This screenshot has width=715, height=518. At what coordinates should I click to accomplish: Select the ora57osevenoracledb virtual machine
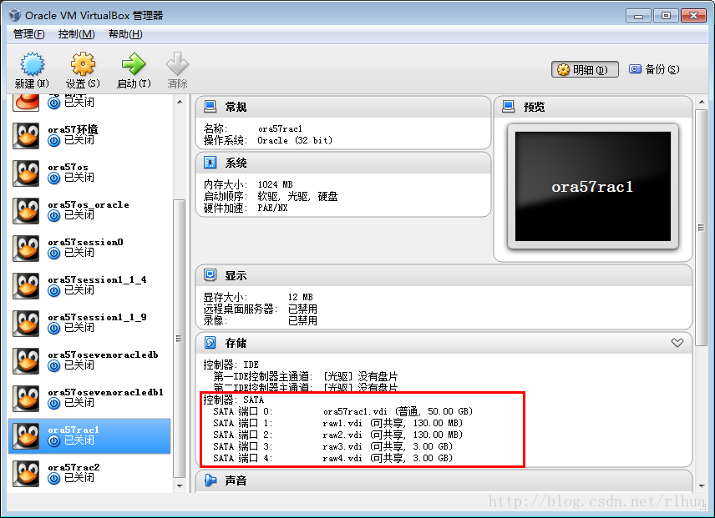click(x=90, y=361)
